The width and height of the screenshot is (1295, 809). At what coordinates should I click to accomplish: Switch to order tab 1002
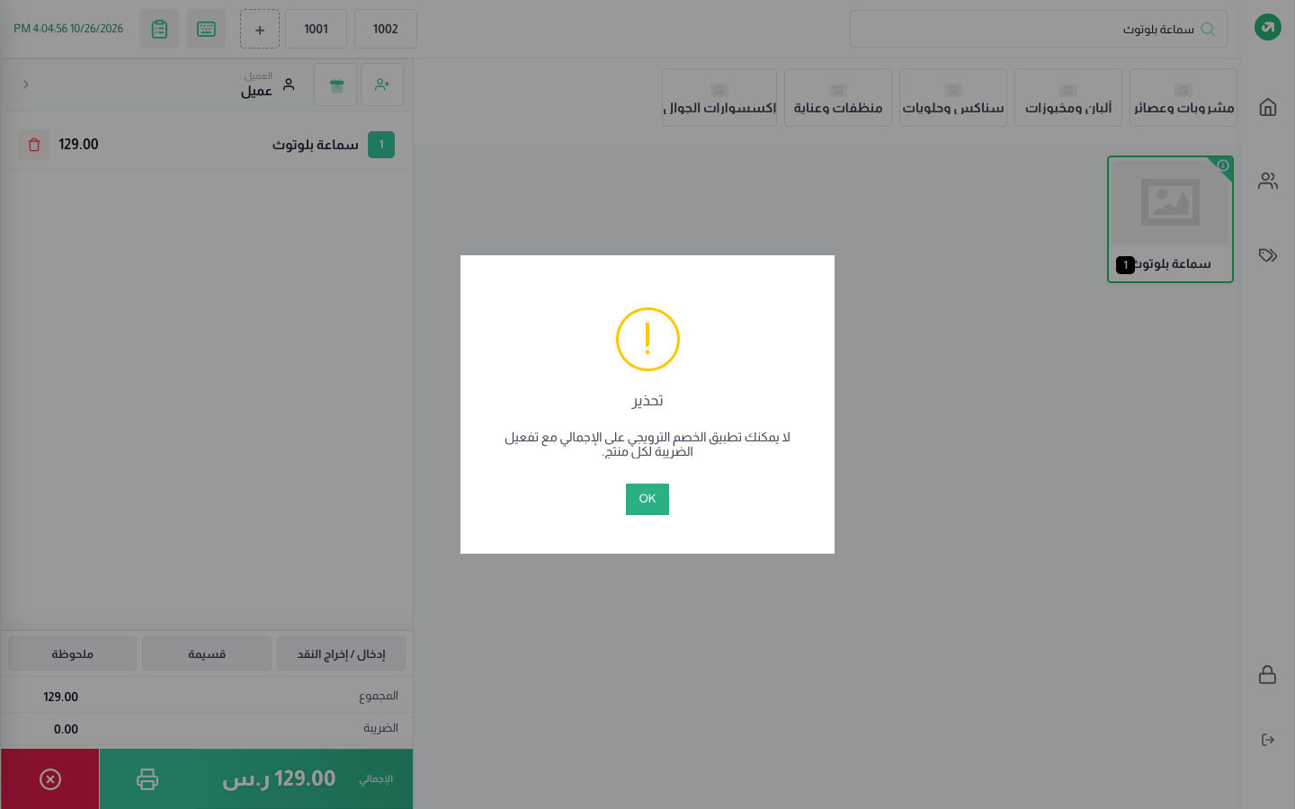click(x=386, y=29)
